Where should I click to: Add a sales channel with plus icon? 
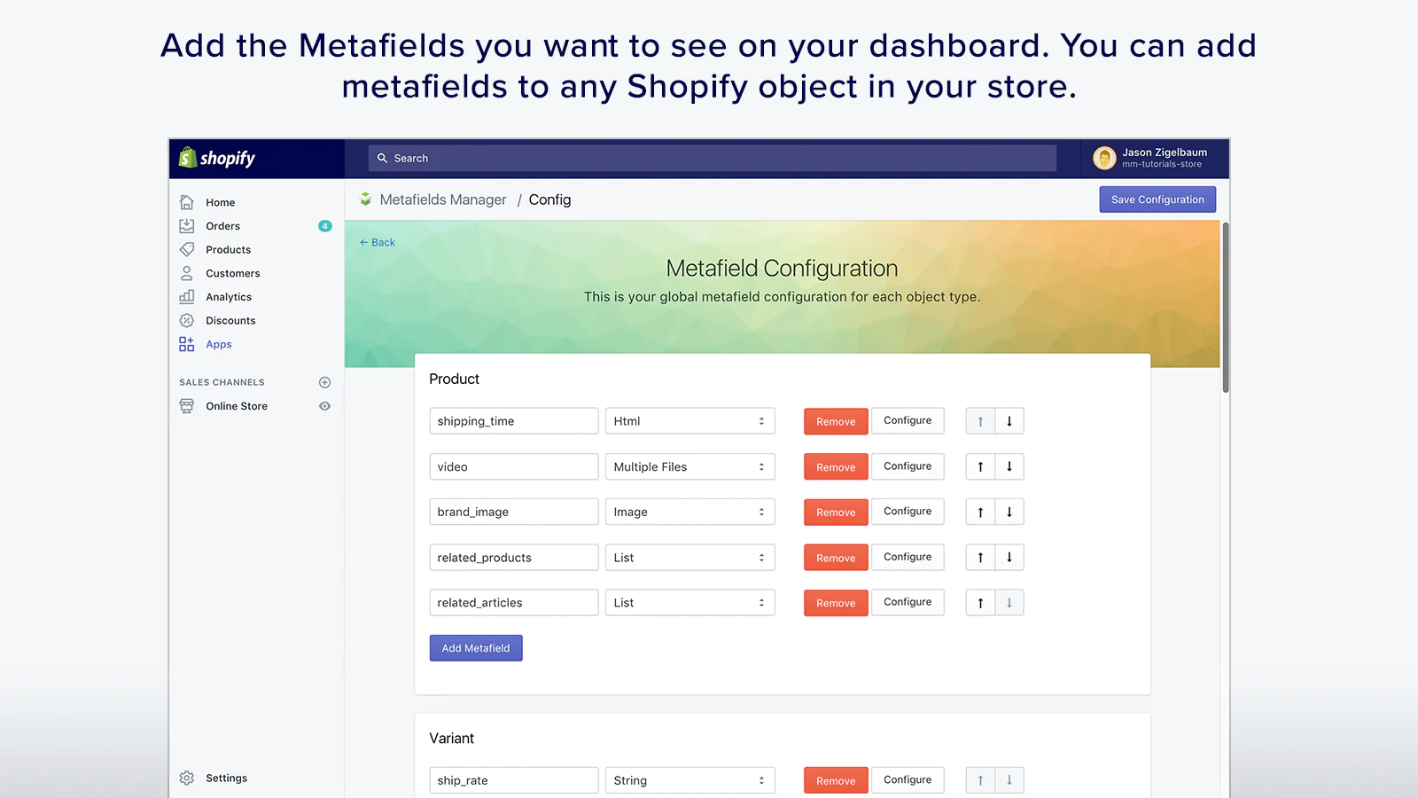[324, 382]
